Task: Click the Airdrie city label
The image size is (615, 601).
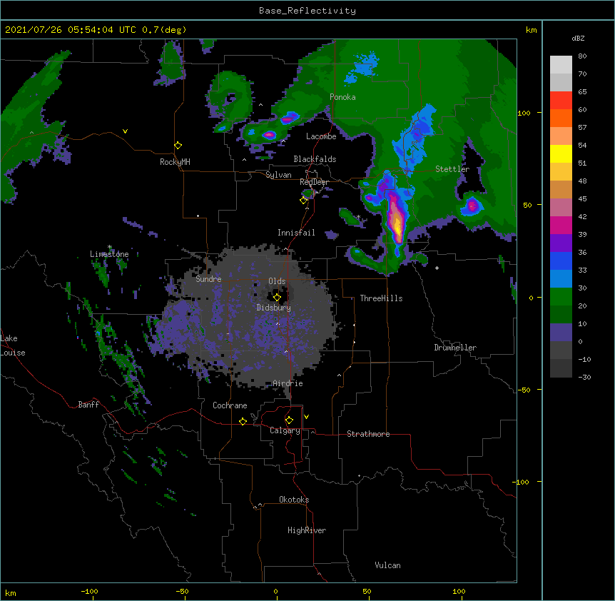Action: 288,383
